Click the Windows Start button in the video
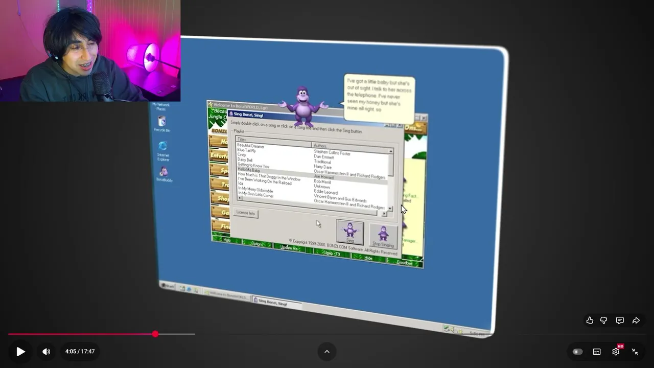Image resolution: width=654 pixels, height=368 pixels. [x=168, y=286]
